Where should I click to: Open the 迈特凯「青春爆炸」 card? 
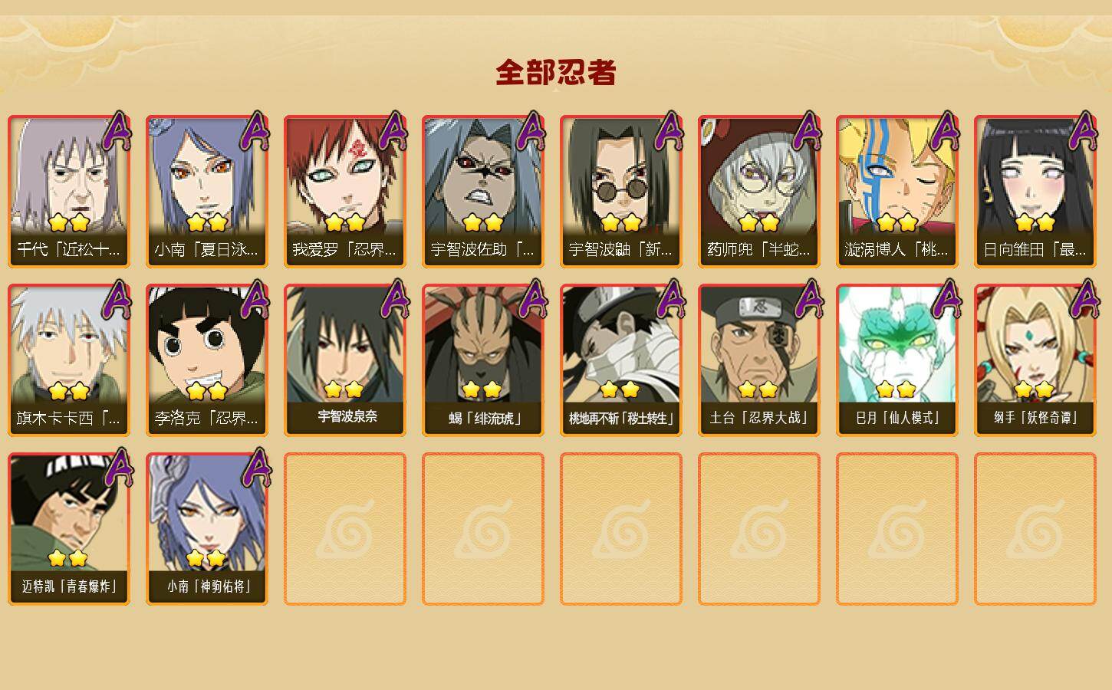pyautogui.click(x=69, y=529)
